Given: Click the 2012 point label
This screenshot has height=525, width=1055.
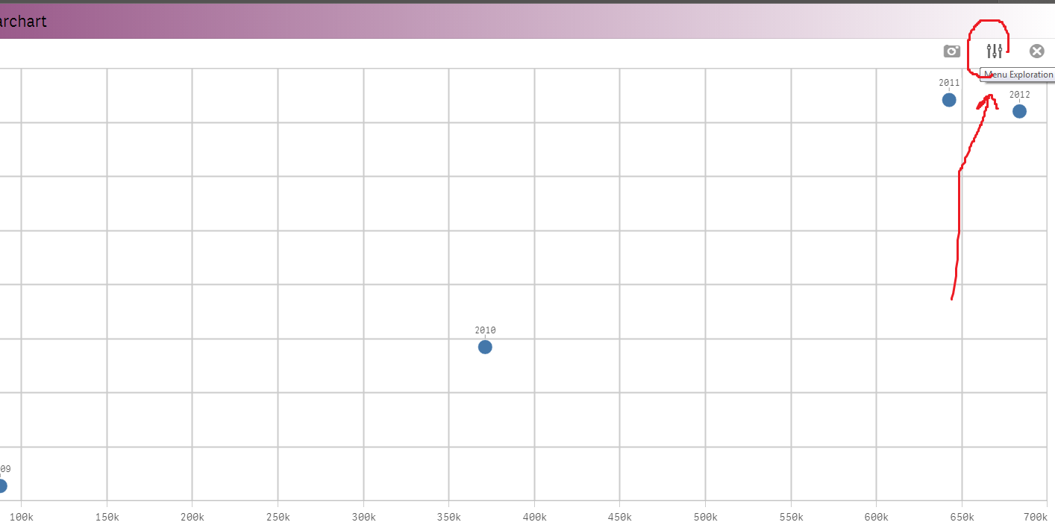Looking at the screenshot, I should pyautogui.click(x=1019, y=95).
